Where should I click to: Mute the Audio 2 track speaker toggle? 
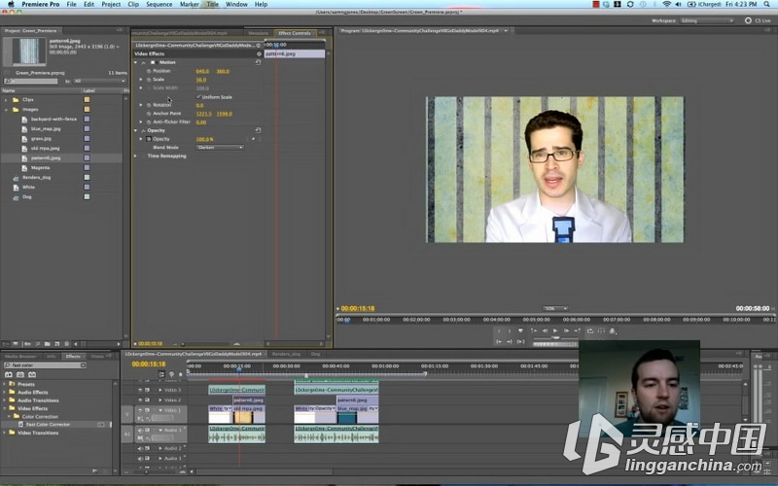(x=140, y=448)
